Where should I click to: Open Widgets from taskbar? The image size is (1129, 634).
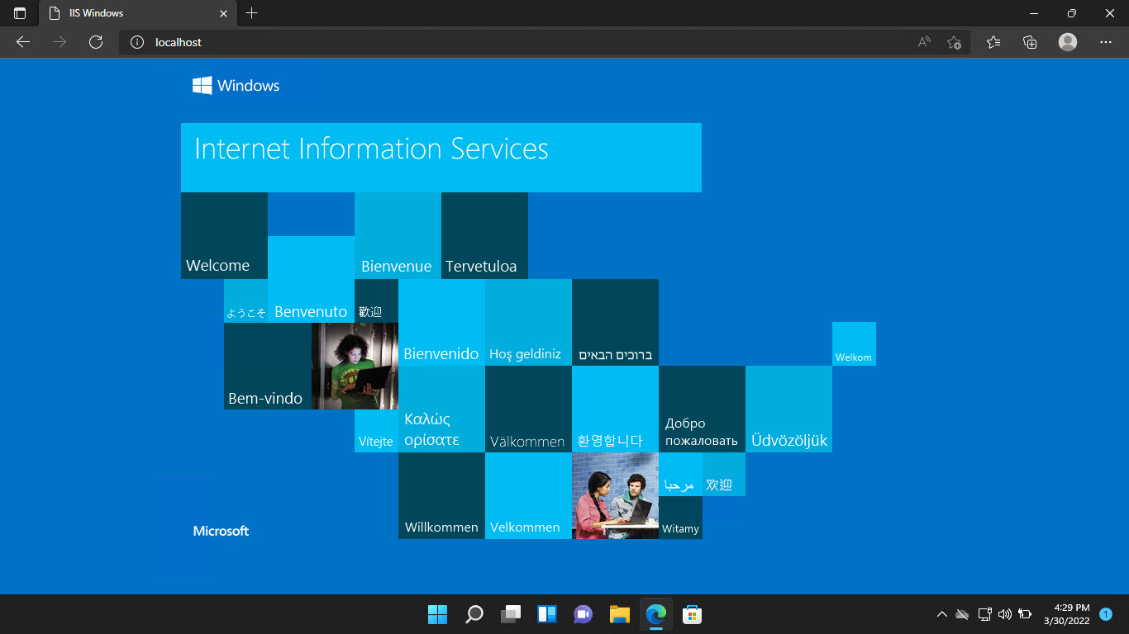click(546, 614)
